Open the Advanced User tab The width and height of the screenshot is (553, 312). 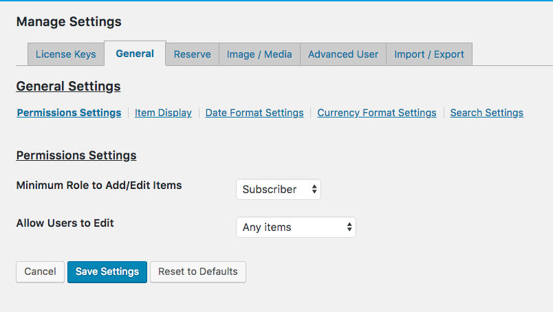click(x=343, y=54)
